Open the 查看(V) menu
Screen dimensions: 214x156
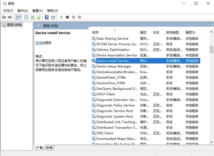37,11
